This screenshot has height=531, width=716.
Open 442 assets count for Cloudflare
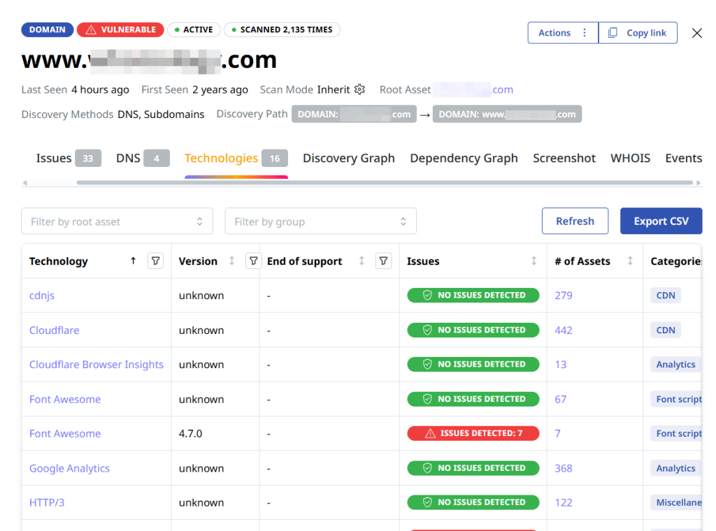(x=563, y=330)
